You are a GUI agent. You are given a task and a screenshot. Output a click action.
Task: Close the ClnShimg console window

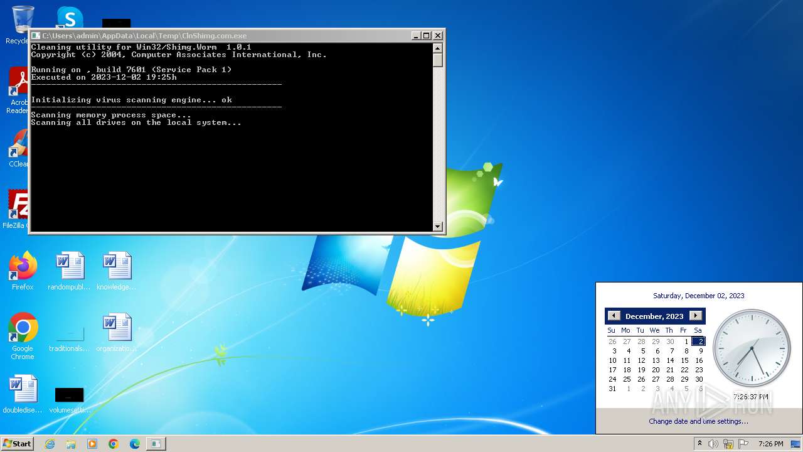click(438, 36)
